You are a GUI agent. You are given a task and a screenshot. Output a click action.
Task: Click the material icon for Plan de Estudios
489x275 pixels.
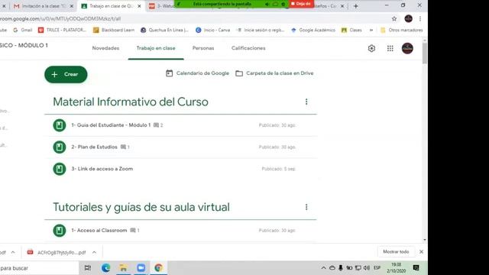[60, 147]
